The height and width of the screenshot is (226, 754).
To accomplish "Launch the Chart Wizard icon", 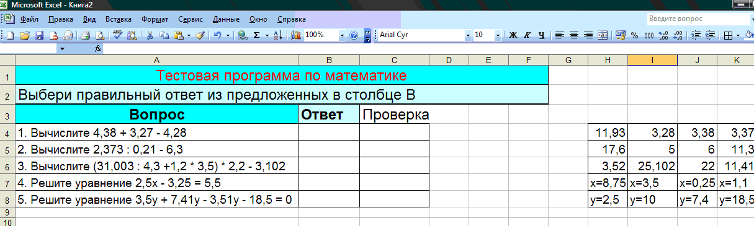I will coord(296,35).
